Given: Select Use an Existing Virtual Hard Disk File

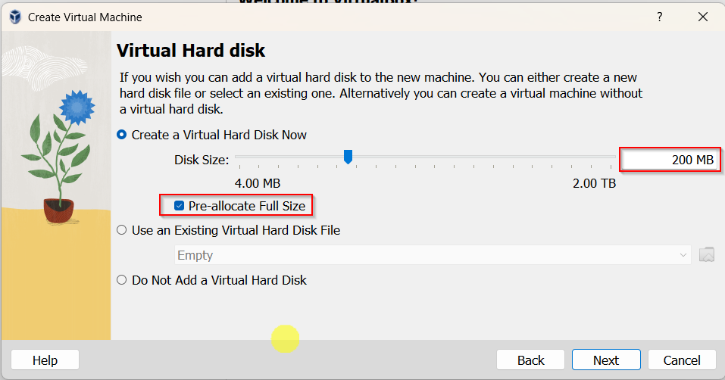Looking at the screenshot, I should click(x=122, y=230).
